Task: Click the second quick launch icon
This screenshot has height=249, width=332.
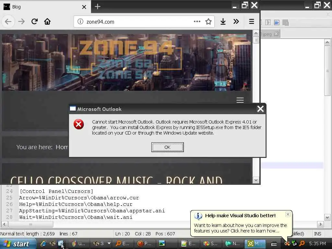Action: tap(52, 244)
